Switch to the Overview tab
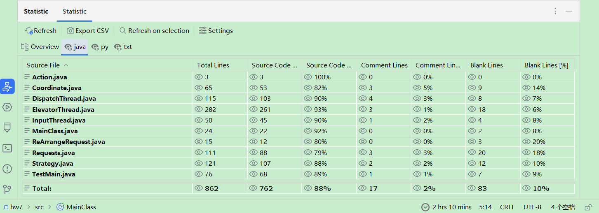Viewport: 599px width, 213px height. [x=40, y=47]
